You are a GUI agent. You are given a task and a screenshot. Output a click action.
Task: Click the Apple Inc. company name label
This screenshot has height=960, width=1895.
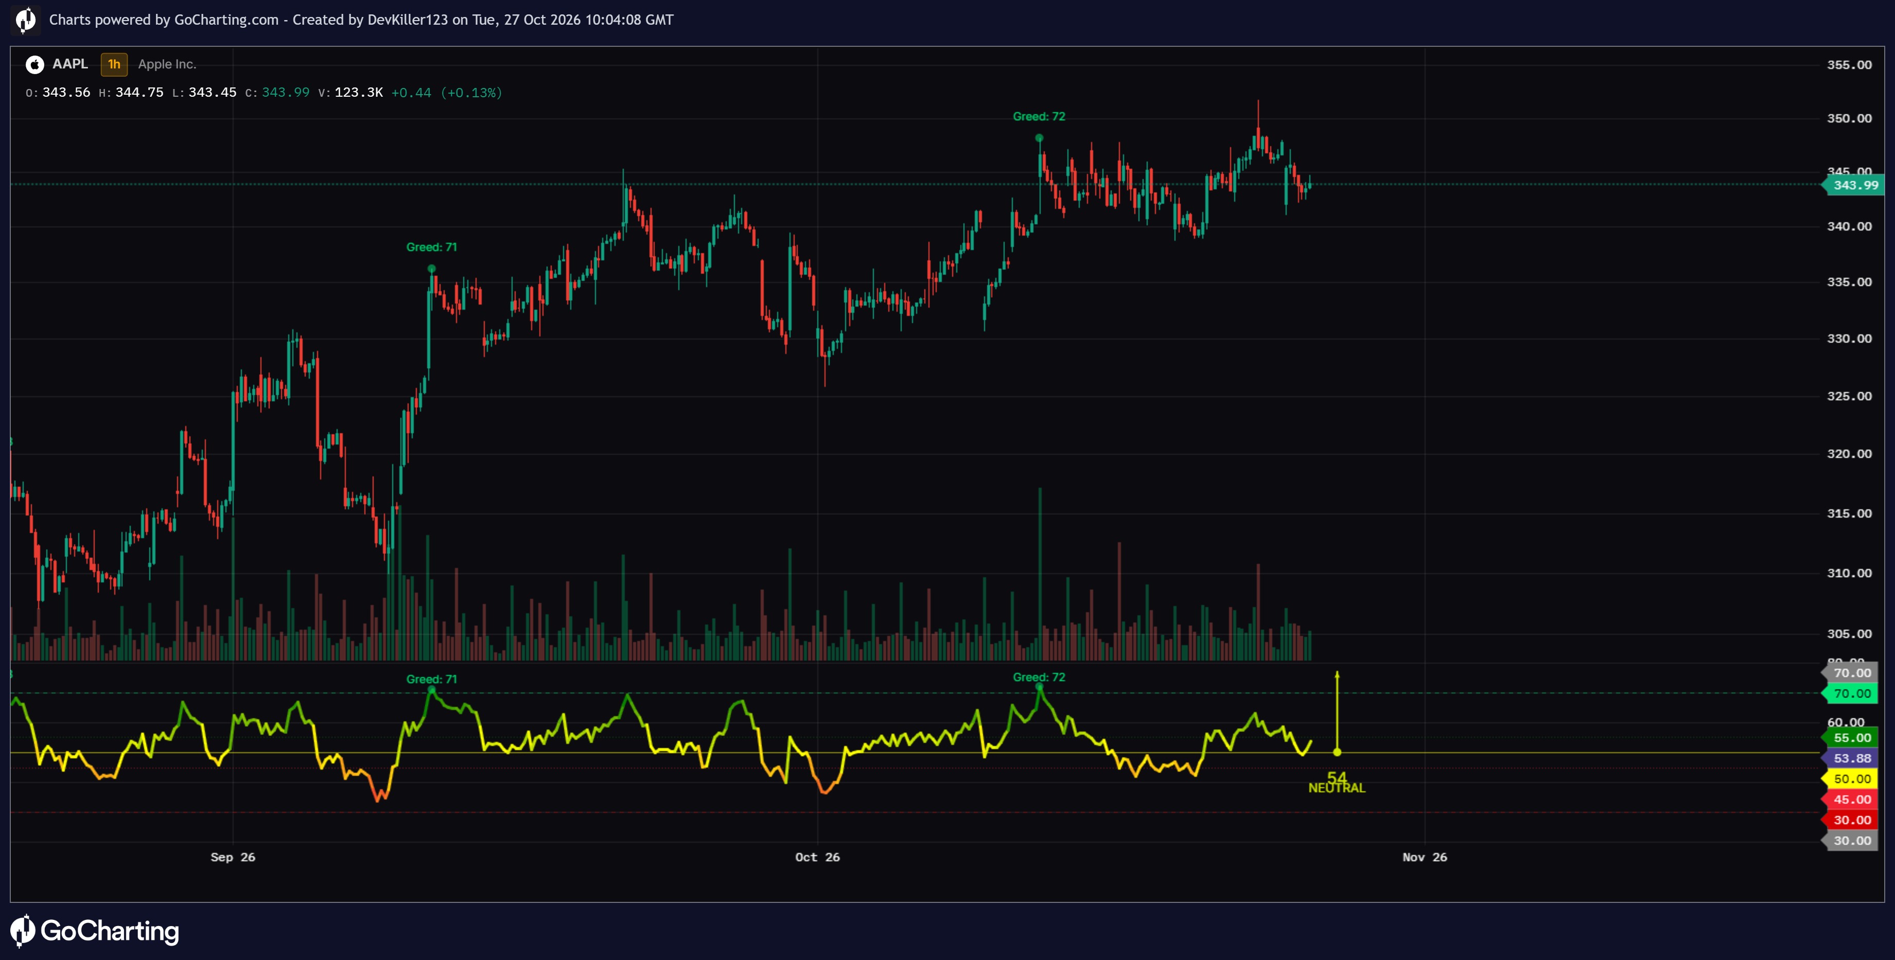(x=167, y=64)
